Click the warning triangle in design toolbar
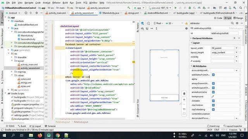This screenshot has height=139, width=248. (186, 23)
